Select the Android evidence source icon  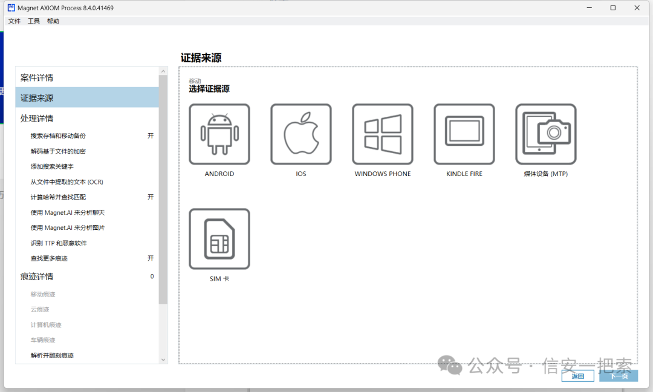[219, 134]
